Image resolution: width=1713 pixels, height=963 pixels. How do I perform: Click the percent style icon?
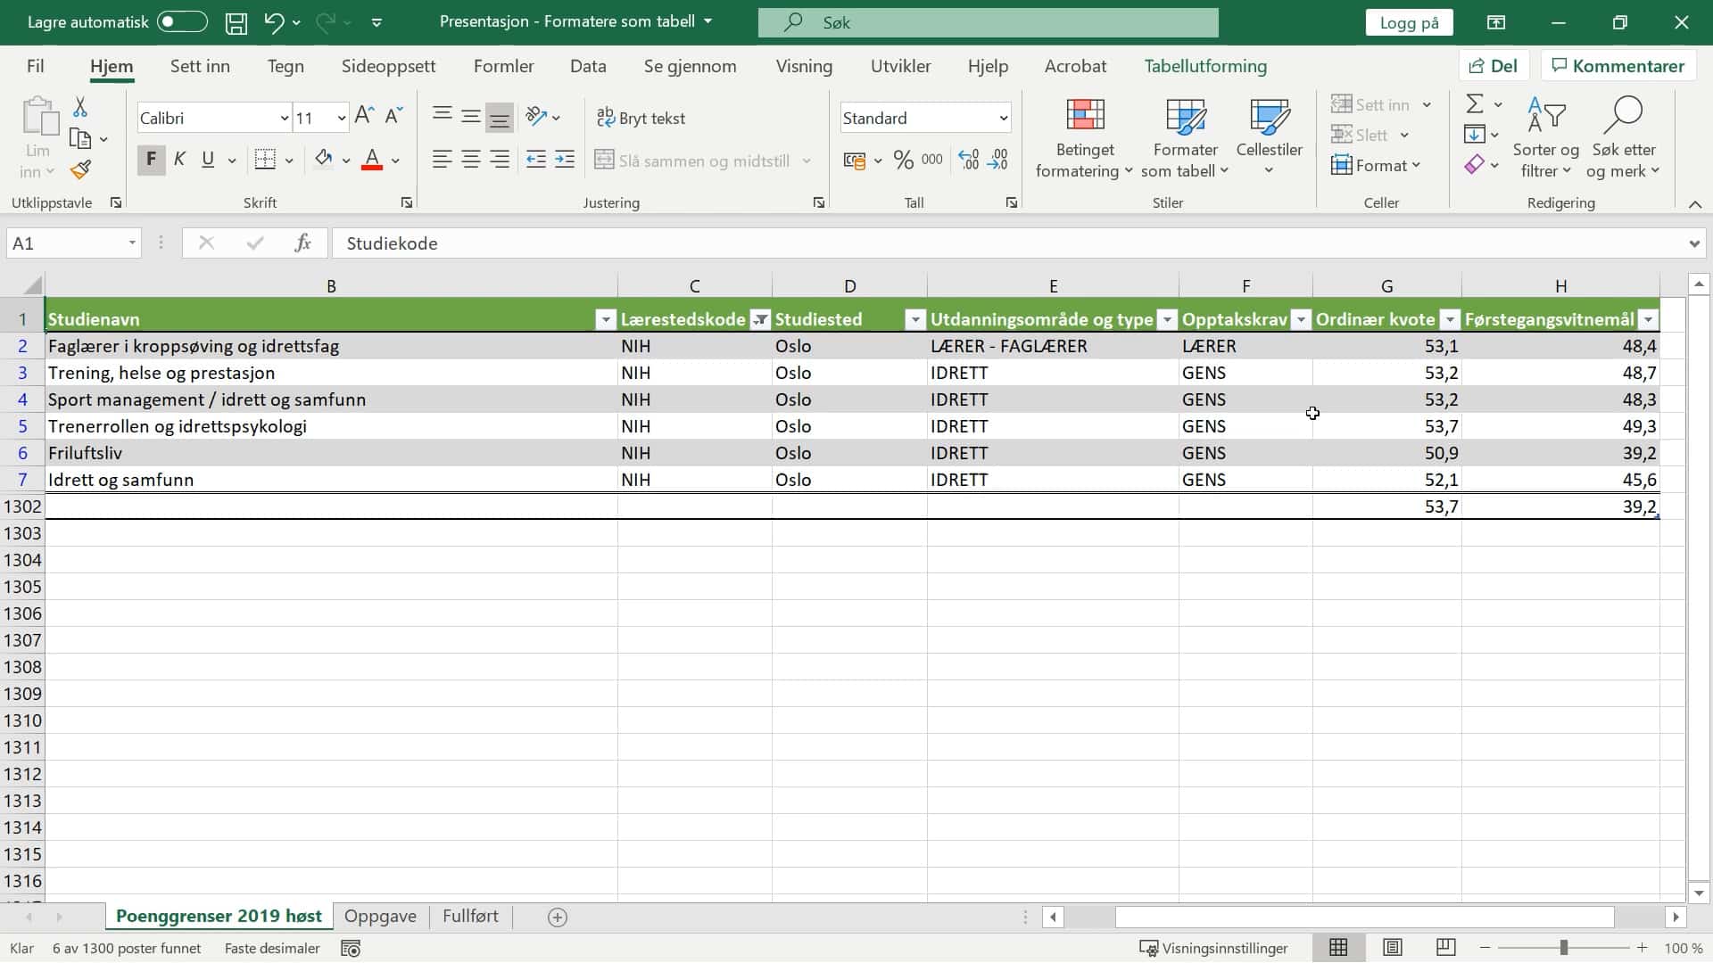coord(903,160)
